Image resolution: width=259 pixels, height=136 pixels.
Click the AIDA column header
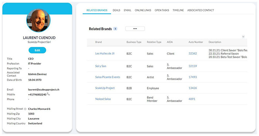pyautogui.click(x=169, y=42)
